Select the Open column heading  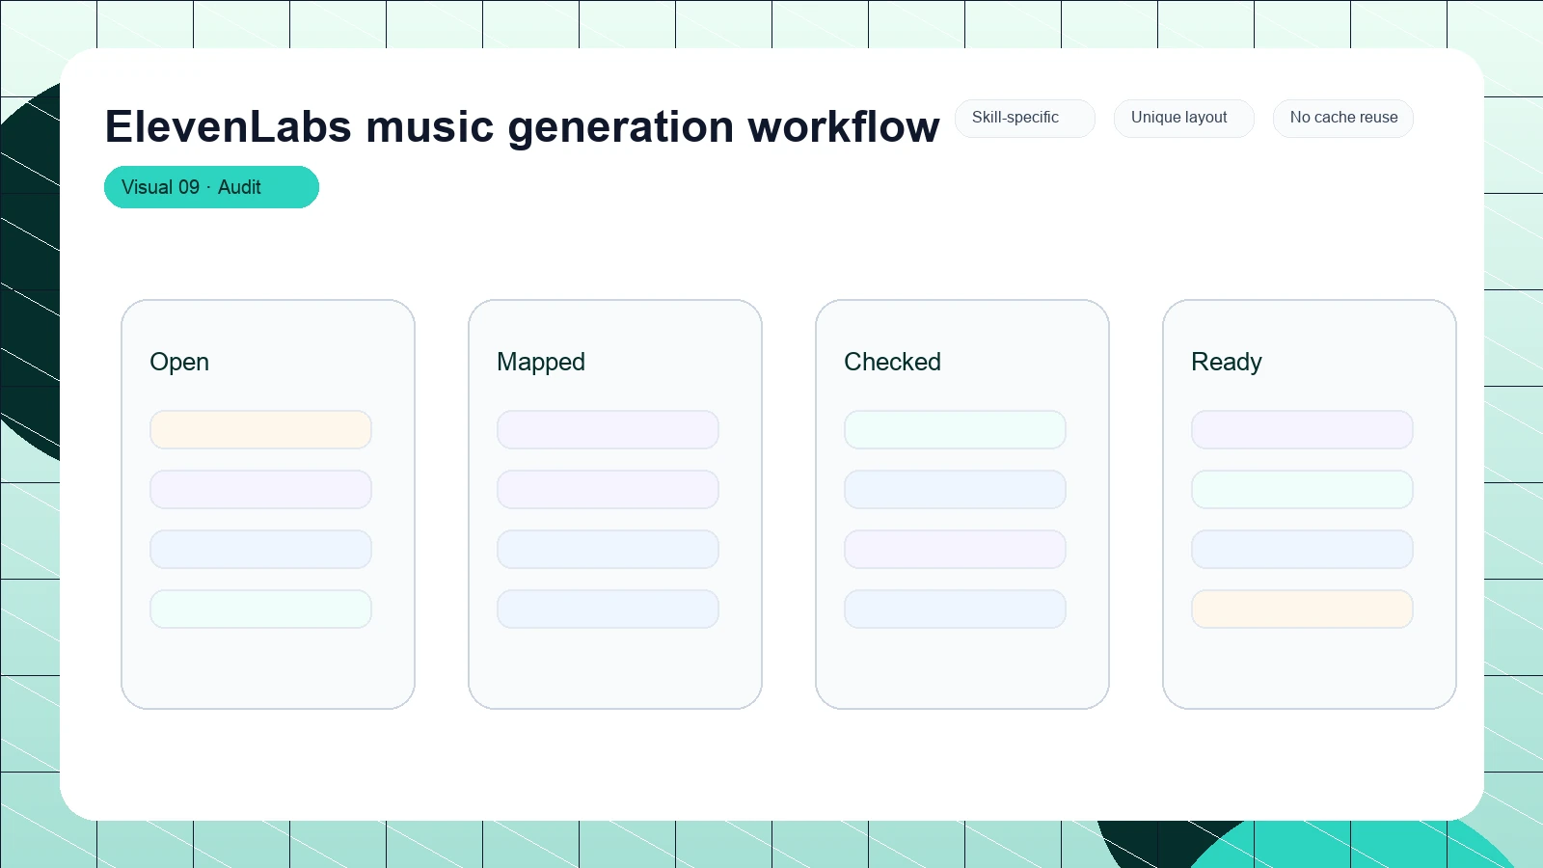[x=179, y=362]
